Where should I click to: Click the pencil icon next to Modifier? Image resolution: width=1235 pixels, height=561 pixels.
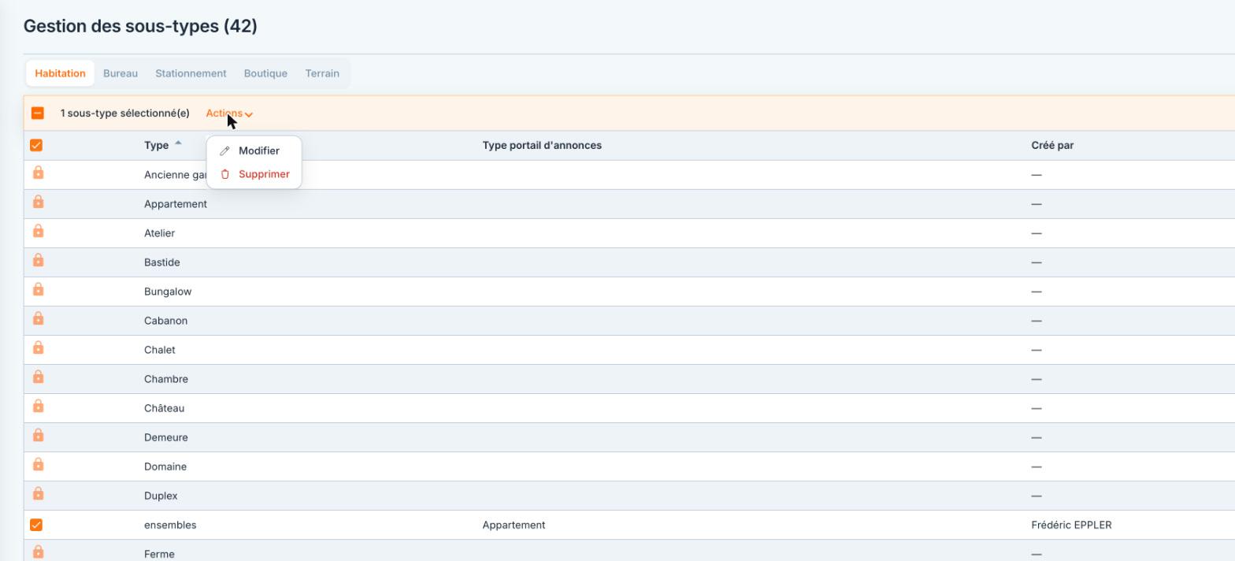tap(224, 150)
